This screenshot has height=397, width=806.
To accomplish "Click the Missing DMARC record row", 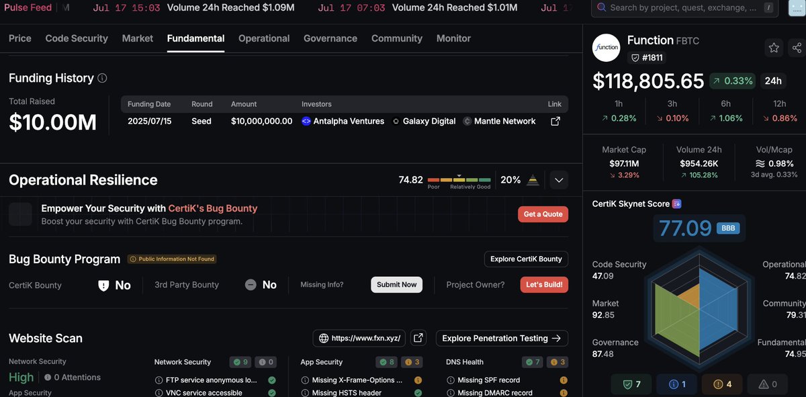I will pos(507,392).
